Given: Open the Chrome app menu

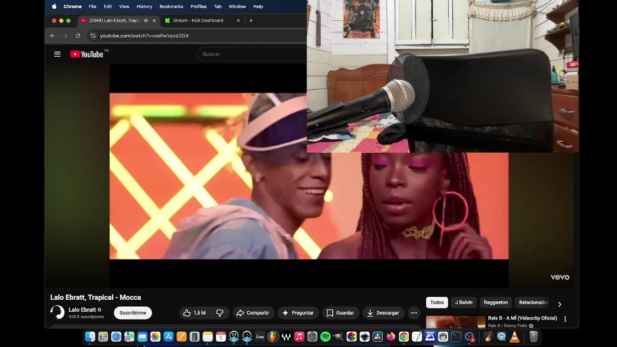Looking at the screenshot, I should (73, 6).
